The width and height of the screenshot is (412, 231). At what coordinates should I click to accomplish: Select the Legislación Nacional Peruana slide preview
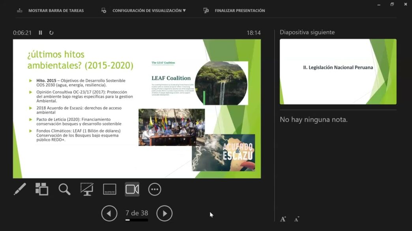coord(338,71)
